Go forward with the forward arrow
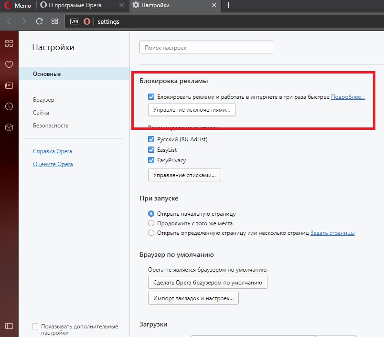Screen dimensions: 384x337 pos(24,21)
